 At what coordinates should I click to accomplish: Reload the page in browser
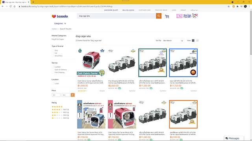point(11,6)
